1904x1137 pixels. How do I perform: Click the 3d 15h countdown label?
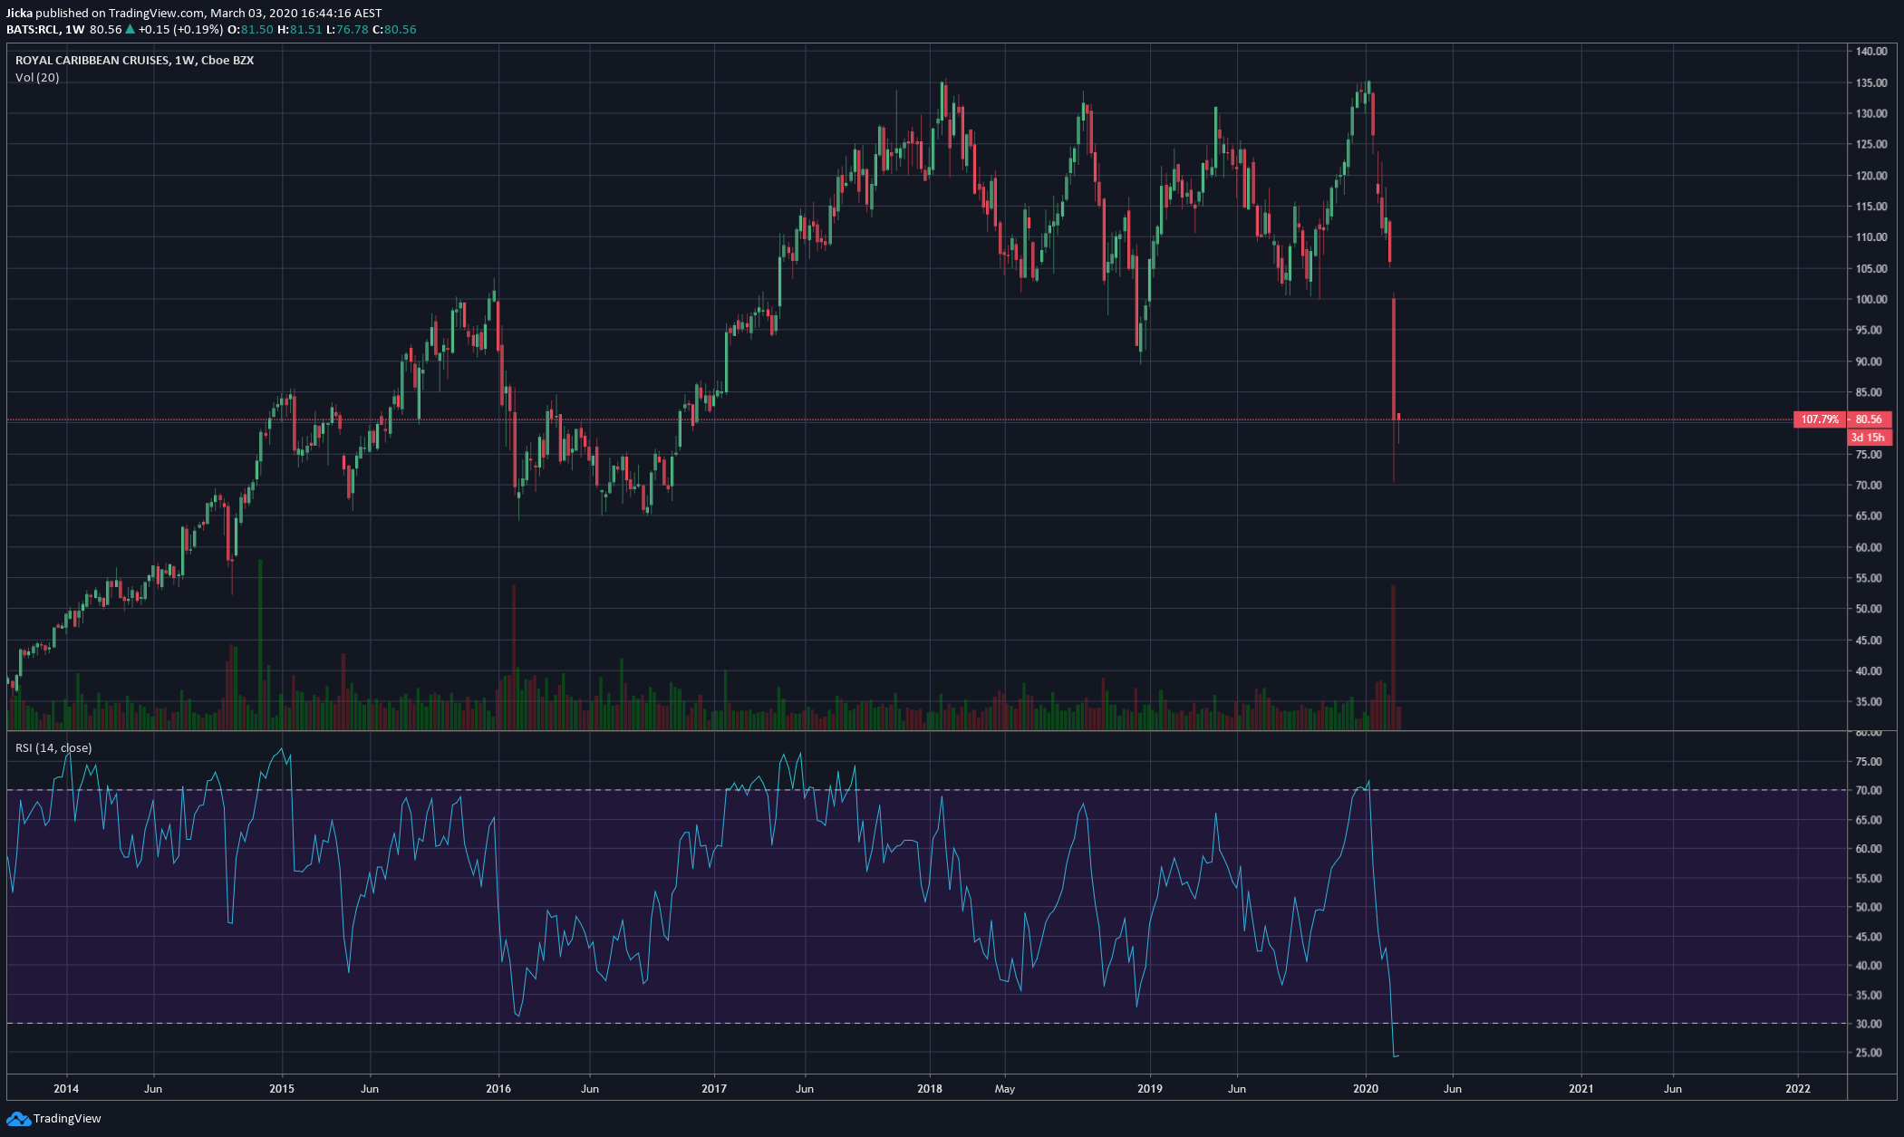coord(1869,438)
